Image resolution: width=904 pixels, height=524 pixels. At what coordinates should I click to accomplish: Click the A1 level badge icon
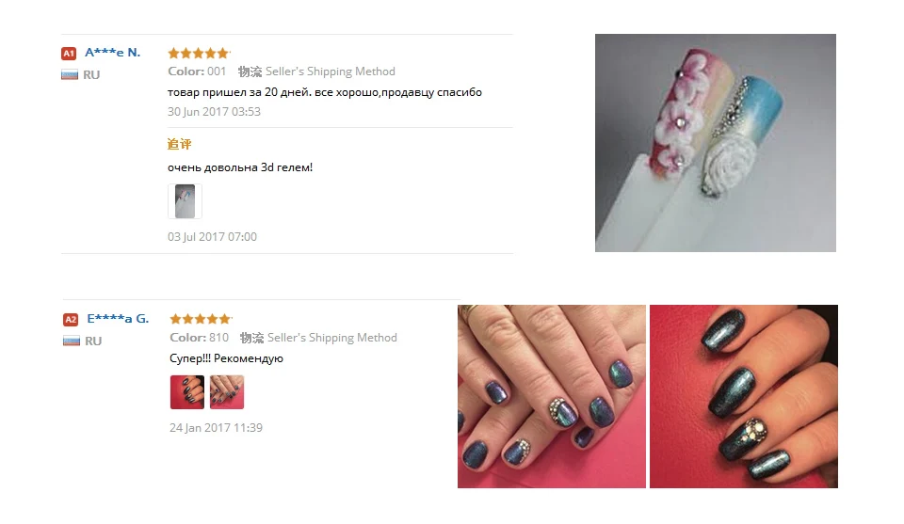pos(69,54)
